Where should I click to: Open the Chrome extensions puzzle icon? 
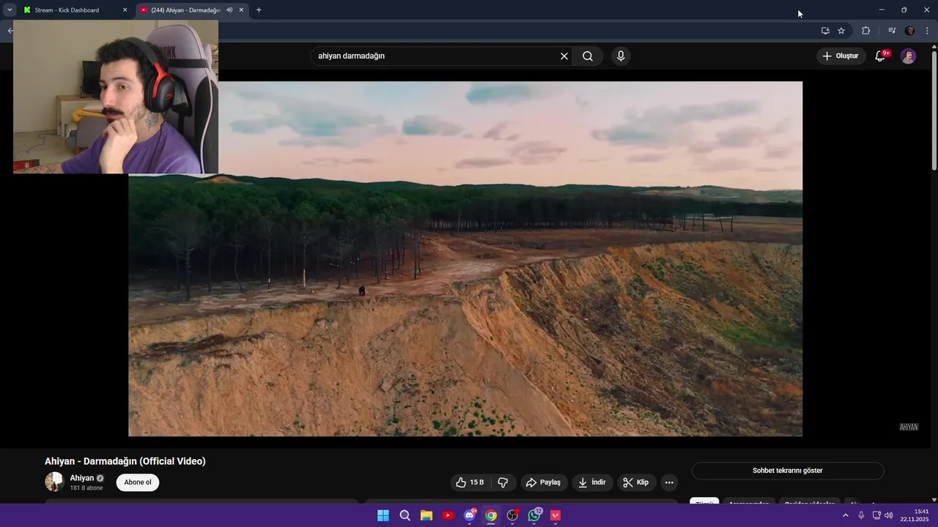pos(865,31)
